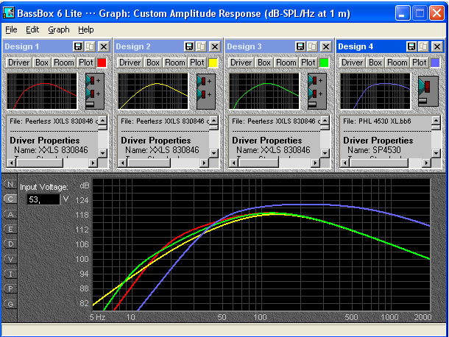Open the Edit menu
The width and height of the screenshot is (449, 337).
pos(32,29)
